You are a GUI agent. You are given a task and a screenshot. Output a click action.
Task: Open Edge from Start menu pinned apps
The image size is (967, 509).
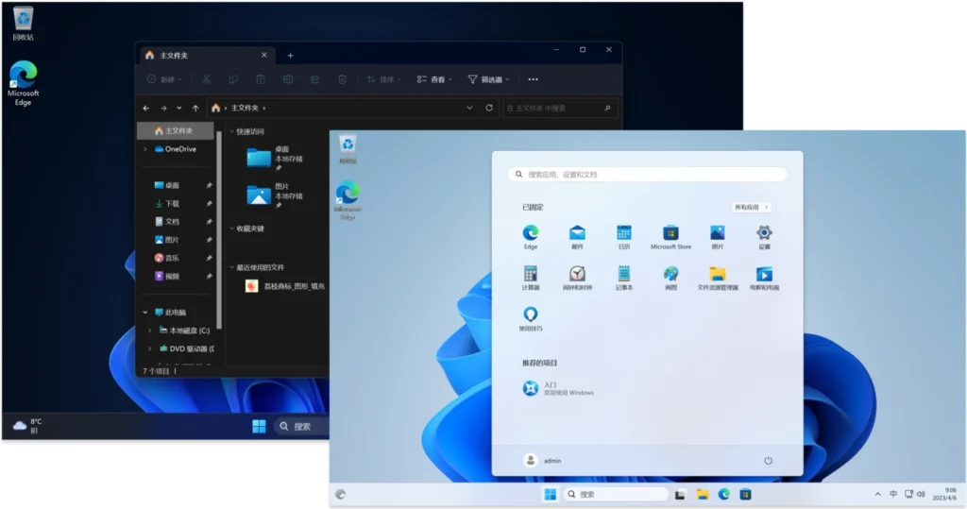pos(531,237)
